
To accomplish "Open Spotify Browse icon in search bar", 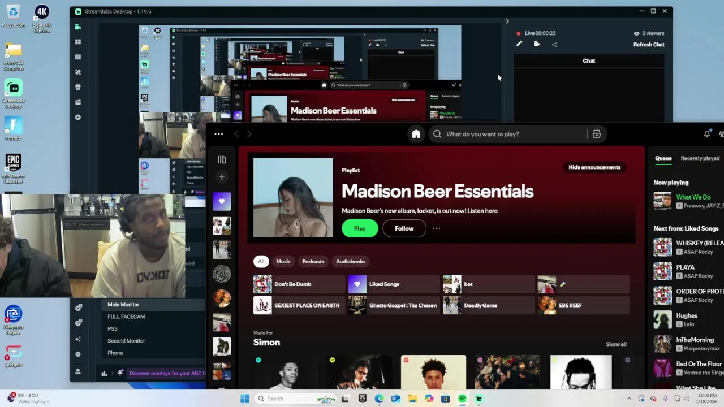I will pyautogui.click(x=597, y=134).
